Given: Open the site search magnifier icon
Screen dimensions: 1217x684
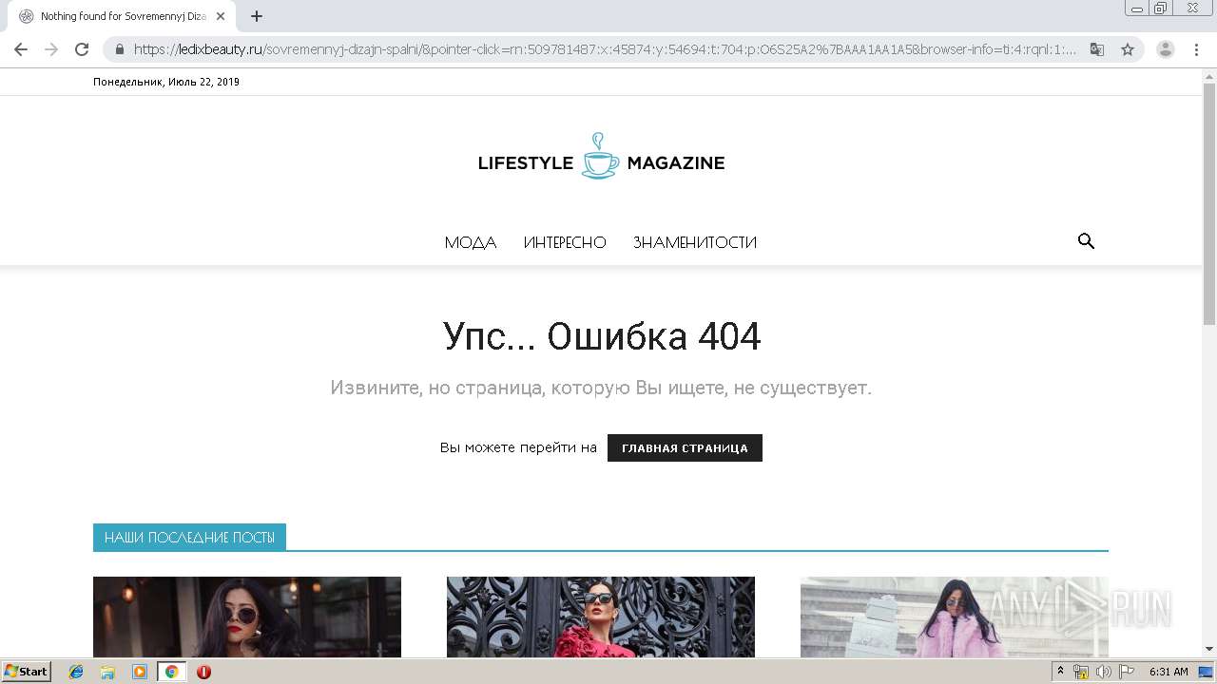Looking at the screenshot, I should pos(1086,241).
